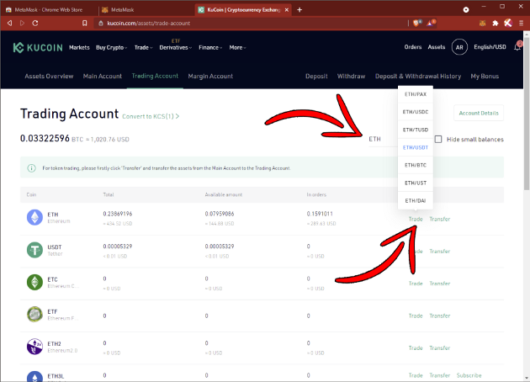This screenshot has width=530, height=382.
Task: Click Transfer in the ETF row
Action: (x=440, y=316)
